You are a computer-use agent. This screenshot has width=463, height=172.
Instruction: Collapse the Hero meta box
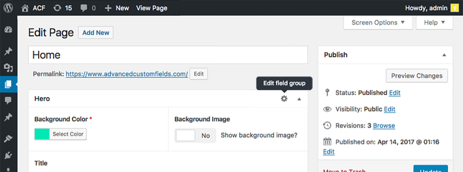[x=299, y=99]
